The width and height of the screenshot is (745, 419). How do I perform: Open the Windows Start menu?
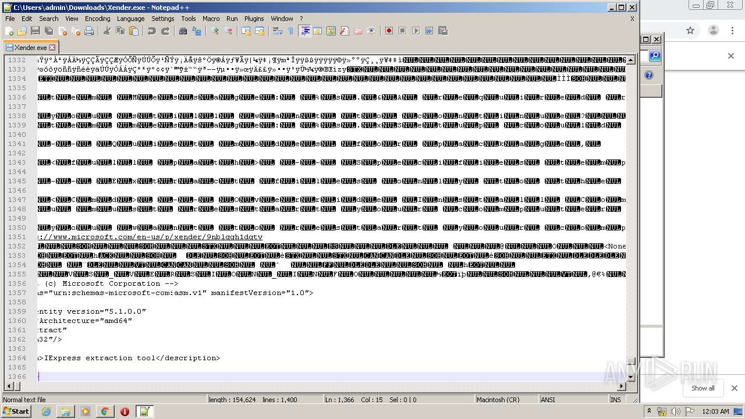point(16,411)
